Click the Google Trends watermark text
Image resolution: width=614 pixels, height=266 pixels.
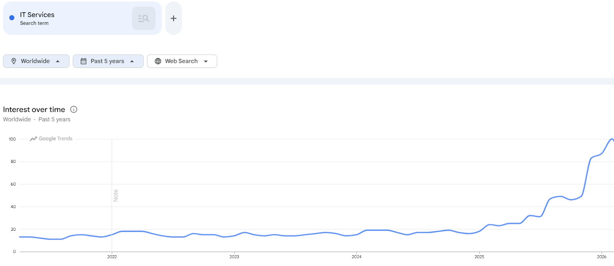[56, 139]
